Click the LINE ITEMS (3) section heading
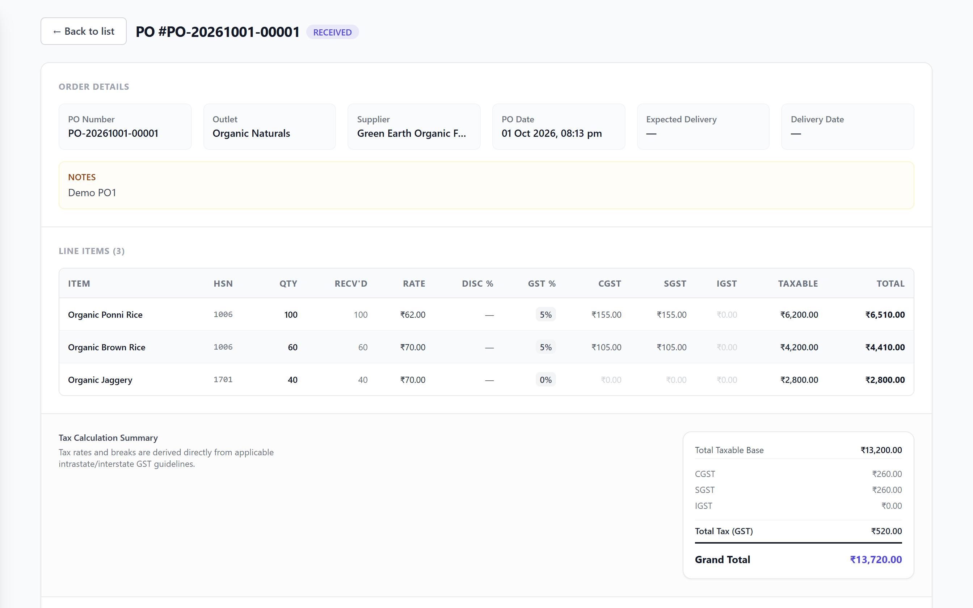 point(92,251)
